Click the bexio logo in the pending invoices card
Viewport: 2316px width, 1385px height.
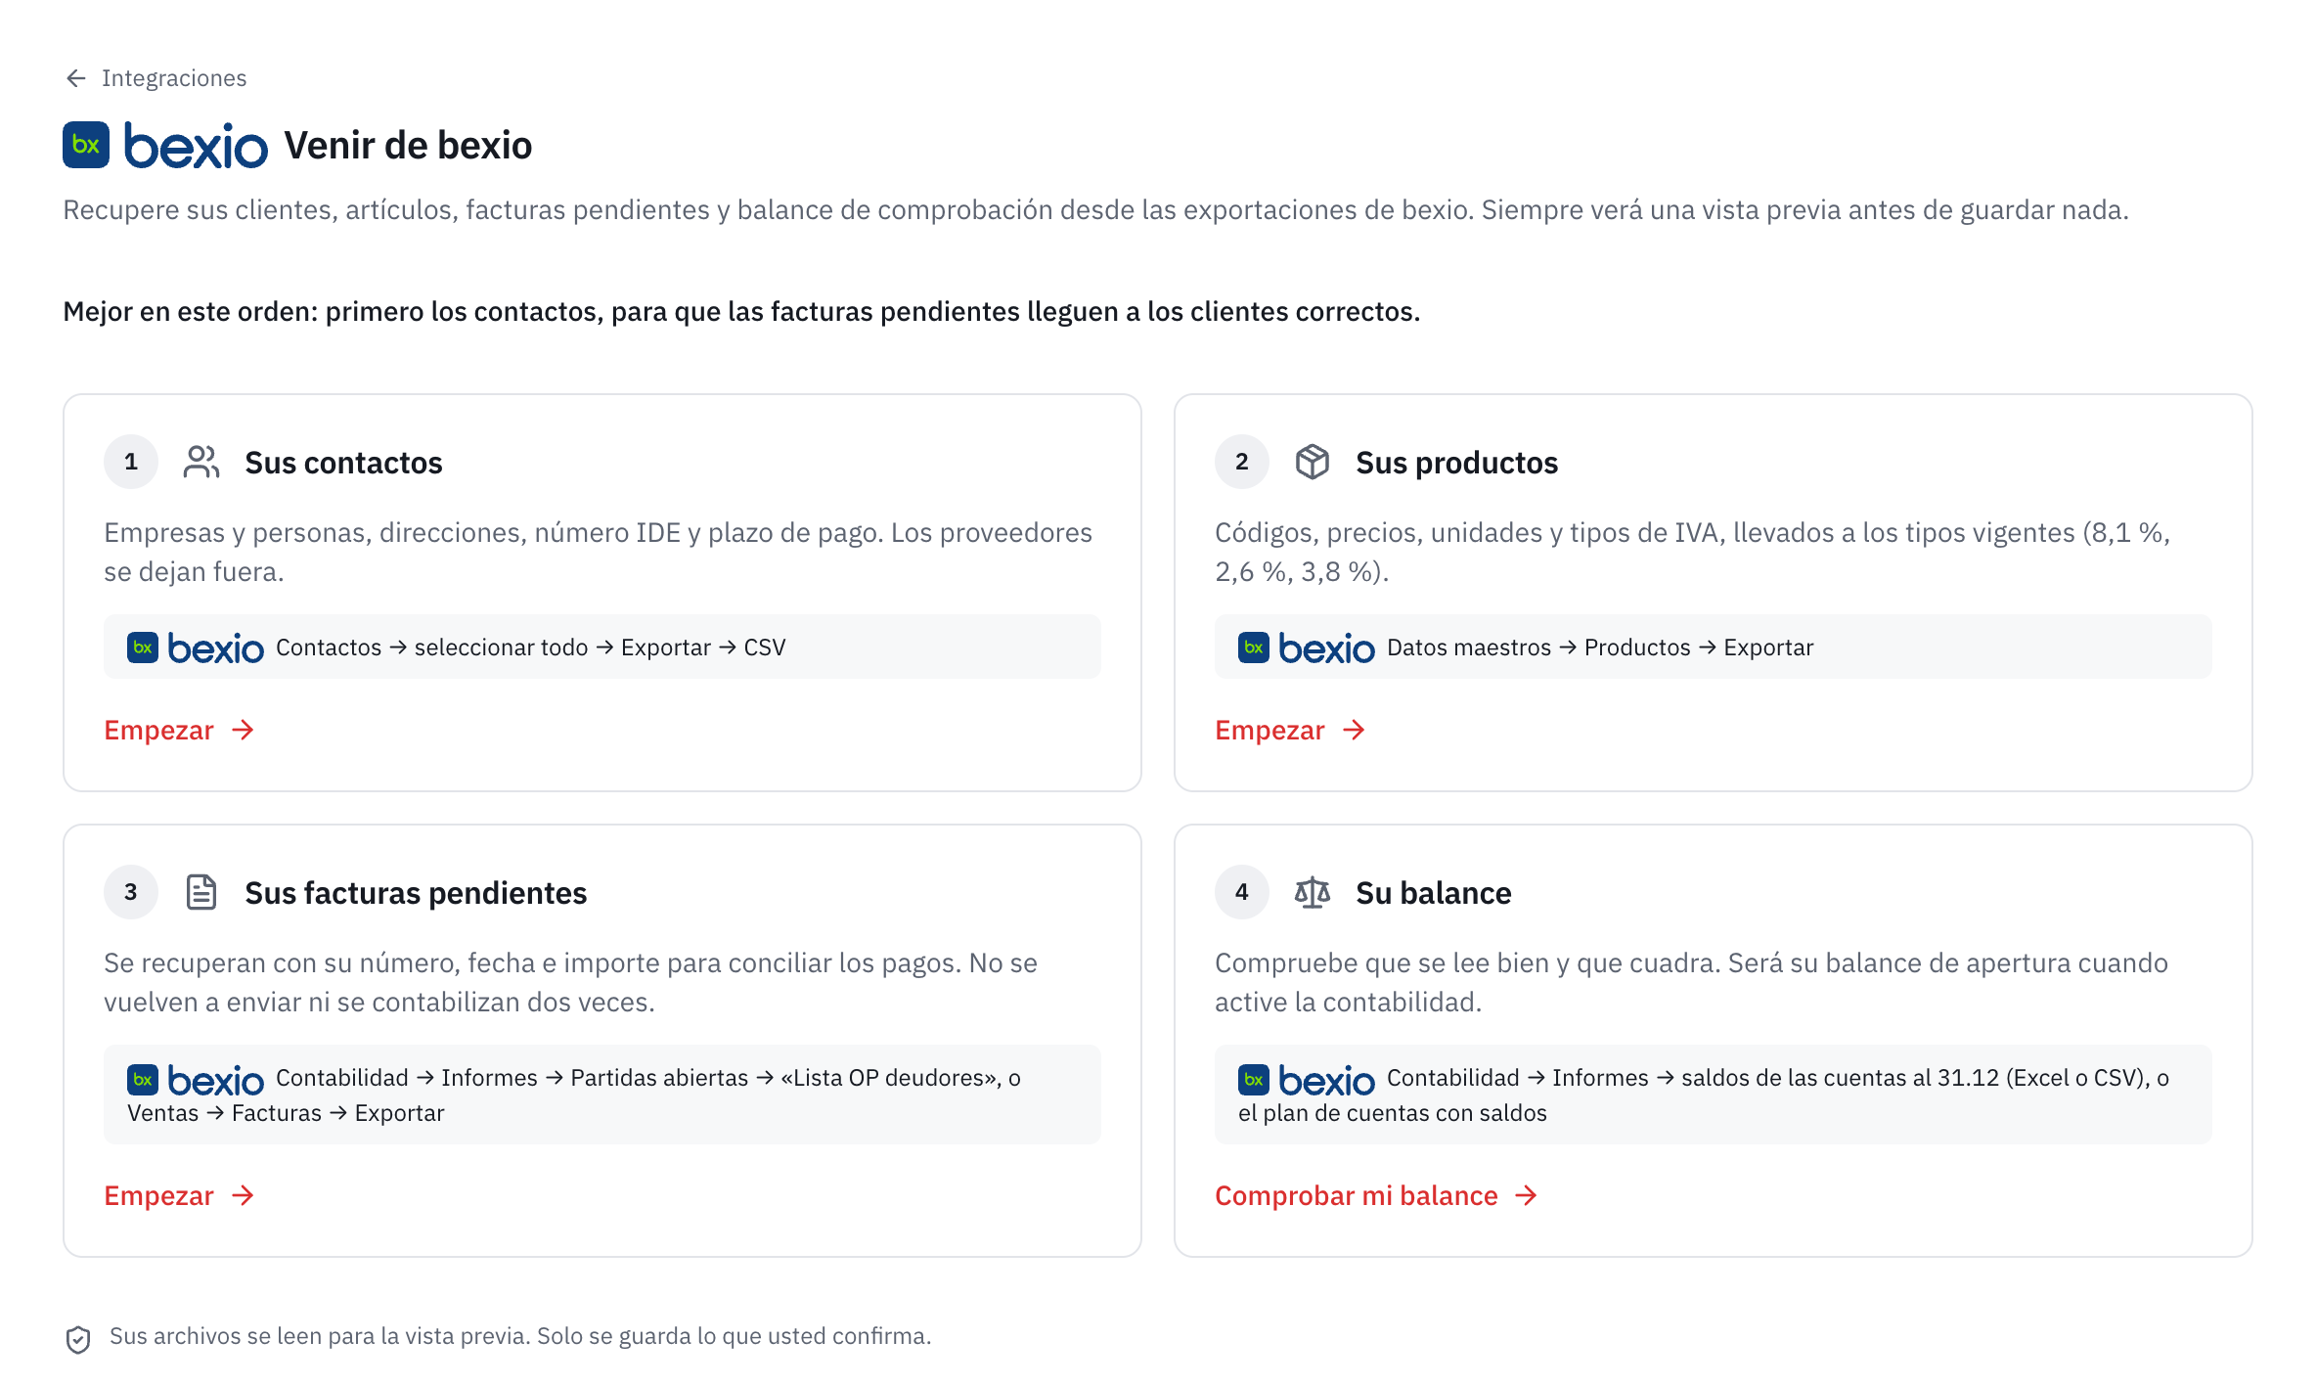196,1080
